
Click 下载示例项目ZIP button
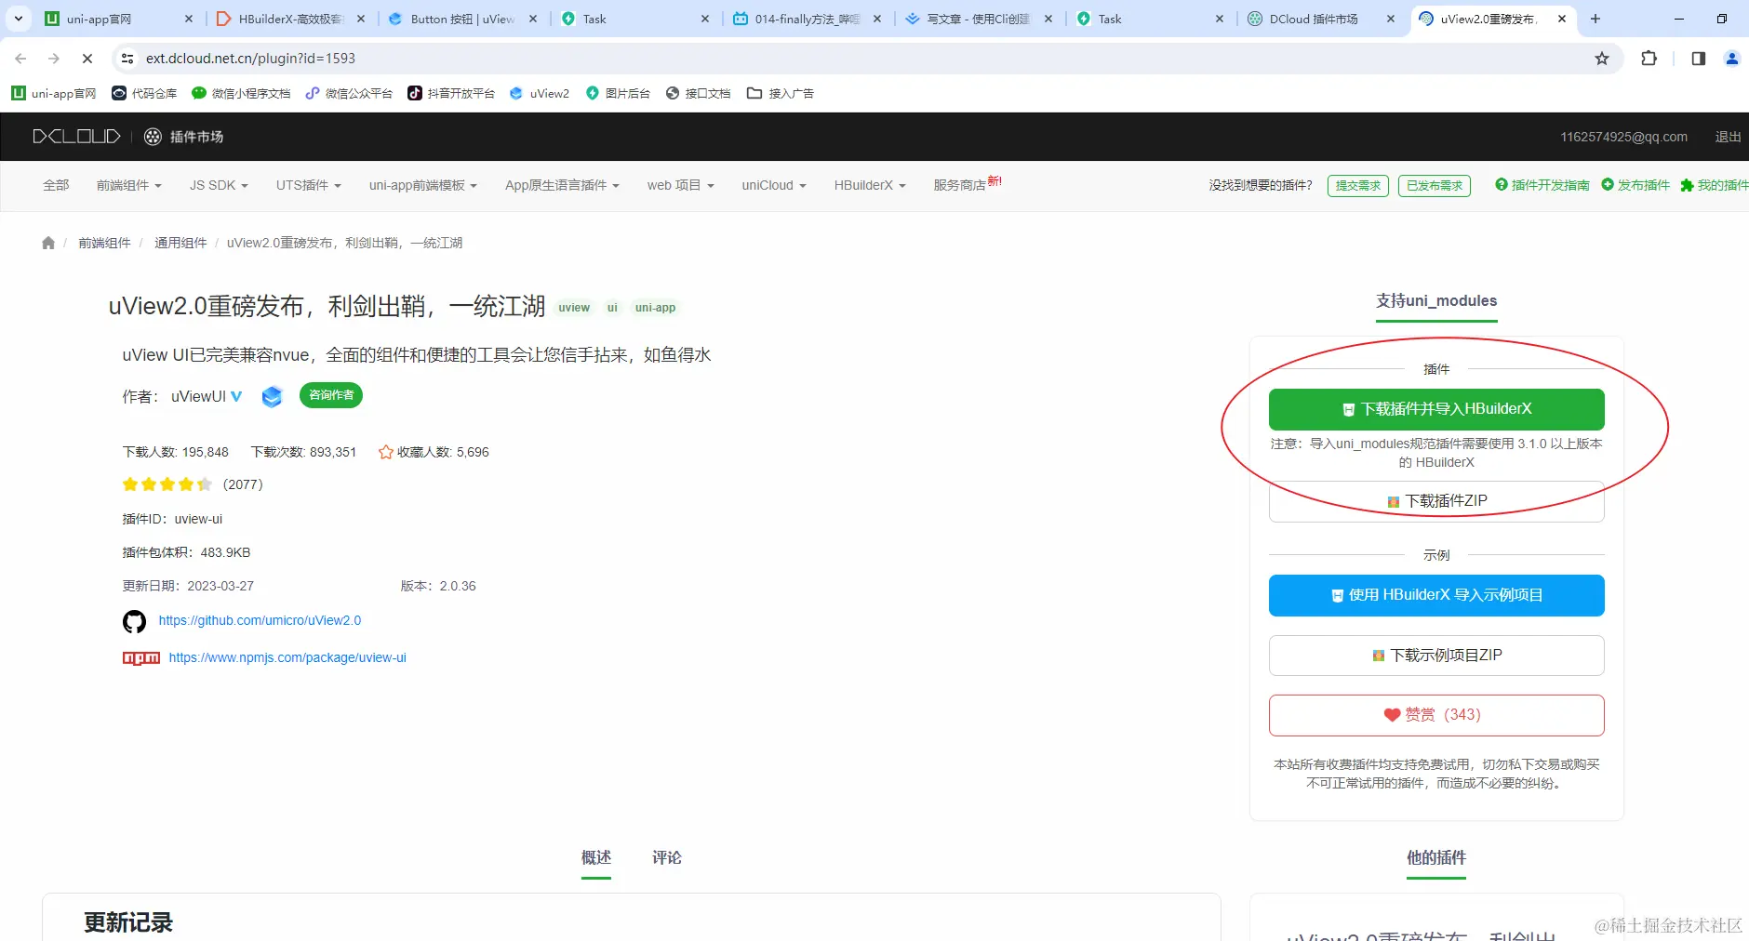(x=1436, y=656)
